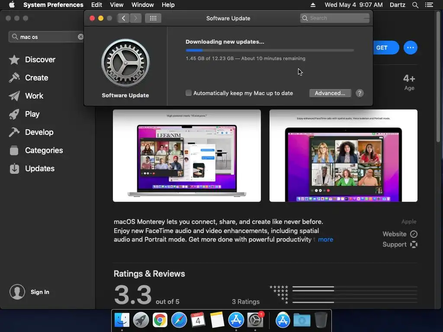Click the Advanced... button

point(330,93)
